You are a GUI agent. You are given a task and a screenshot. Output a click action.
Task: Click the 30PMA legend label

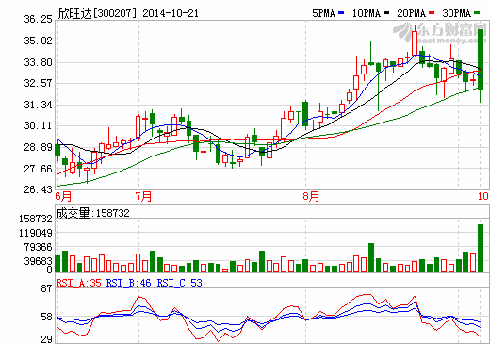[x=457, y=13]
